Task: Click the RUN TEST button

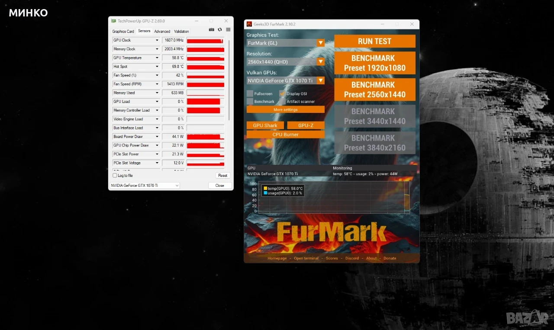Action: tap(375, 41)
